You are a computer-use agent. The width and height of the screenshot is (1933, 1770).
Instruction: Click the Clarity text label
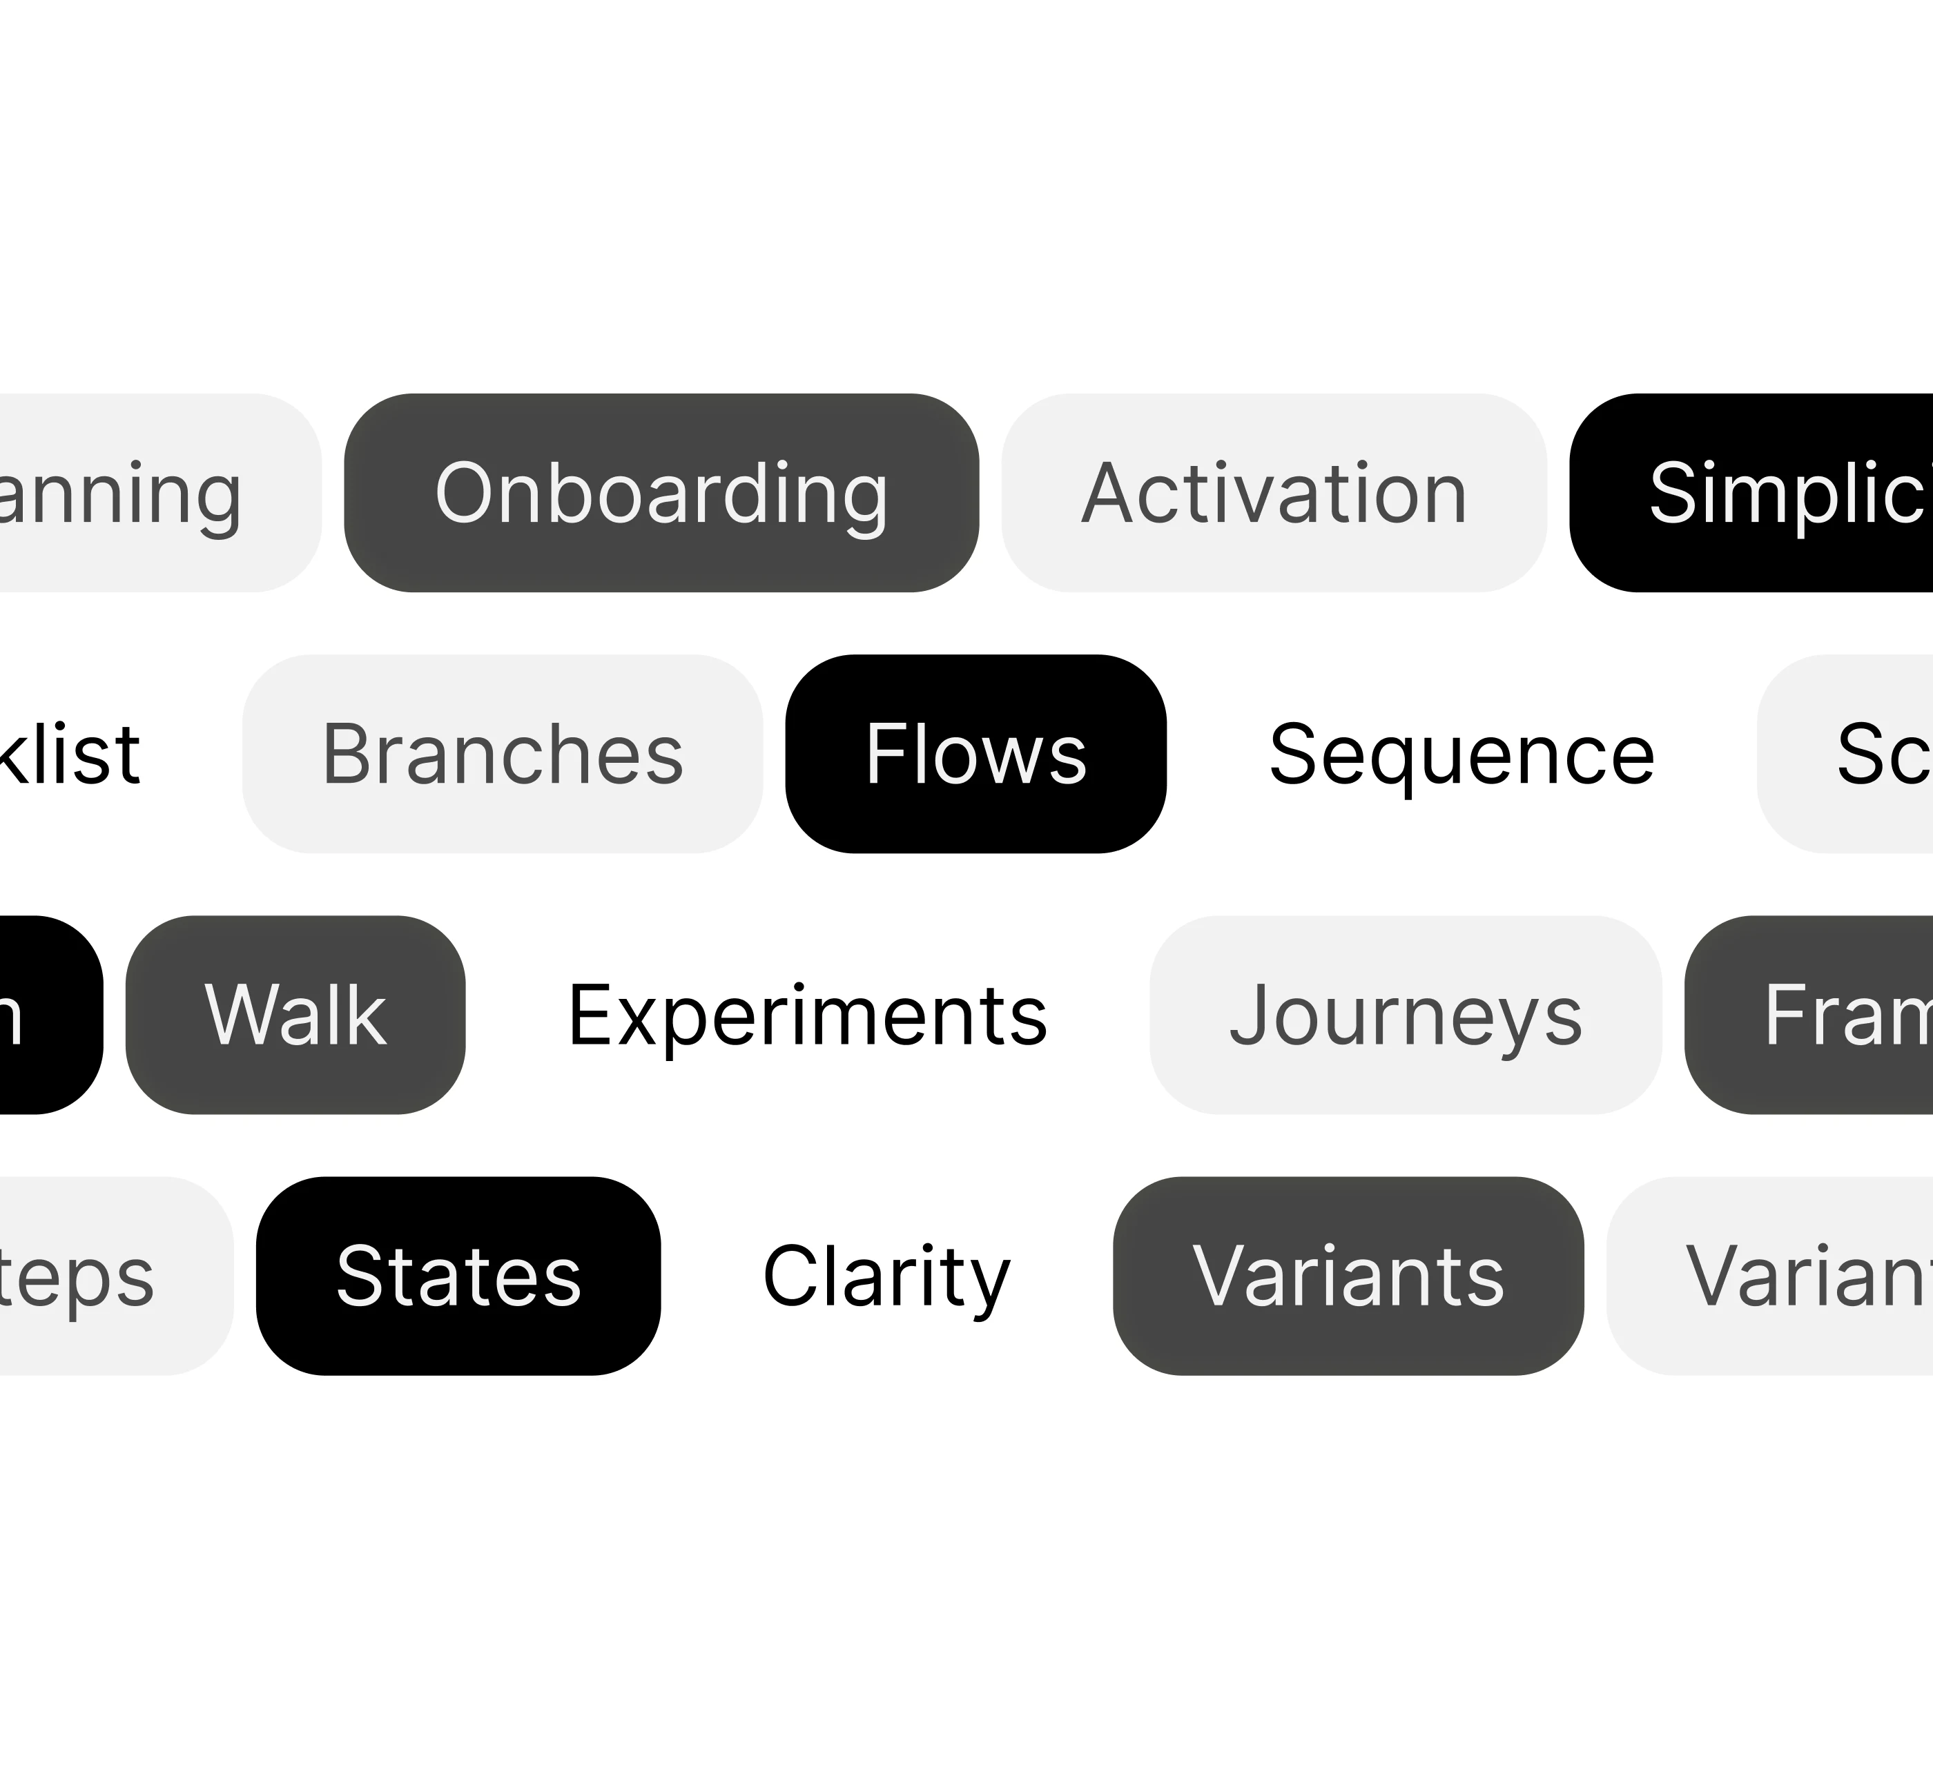[x=886, y=1275]
